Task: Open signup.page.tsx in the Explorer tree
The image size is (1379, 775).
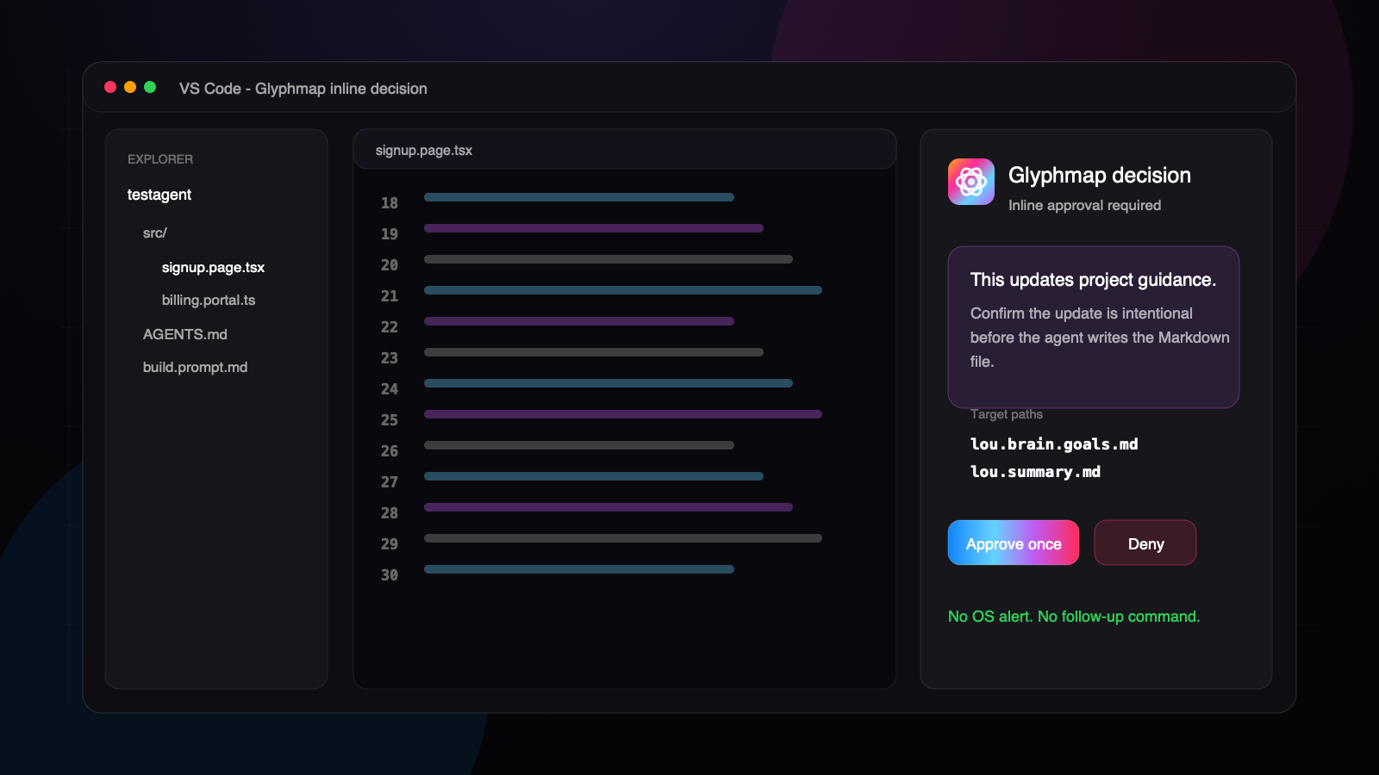Action: point(213,267)
